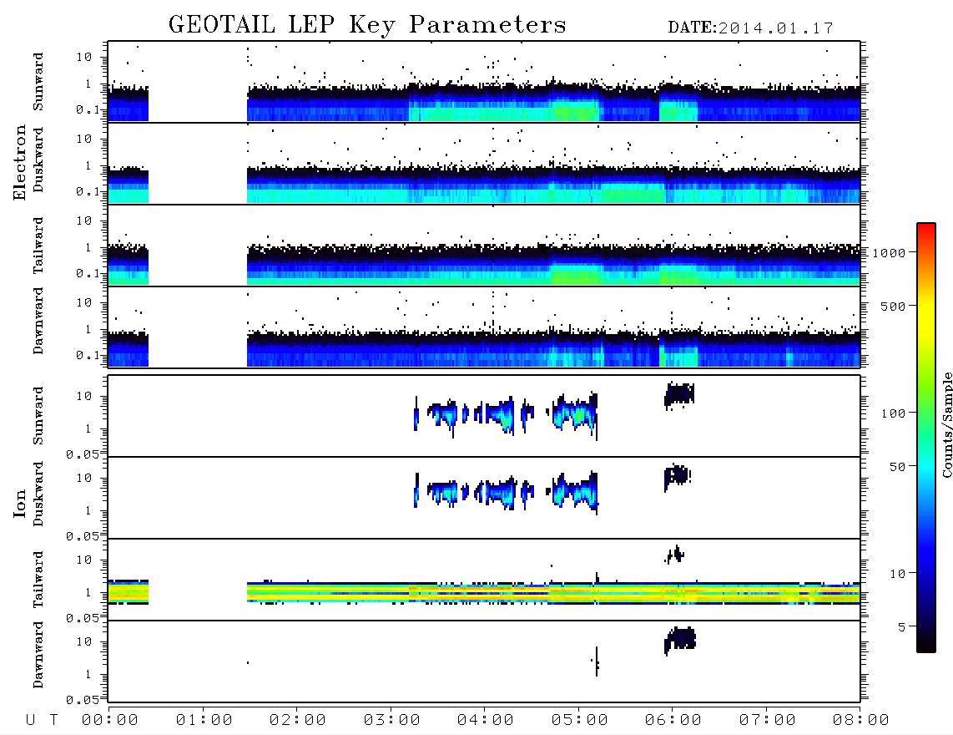953x735 pixels.
Task: Pick the Ion Sunward panel label
Action: click(38, 416)
